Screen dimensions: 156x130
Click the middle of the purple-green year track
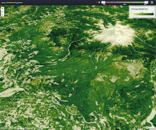(125, 2)
